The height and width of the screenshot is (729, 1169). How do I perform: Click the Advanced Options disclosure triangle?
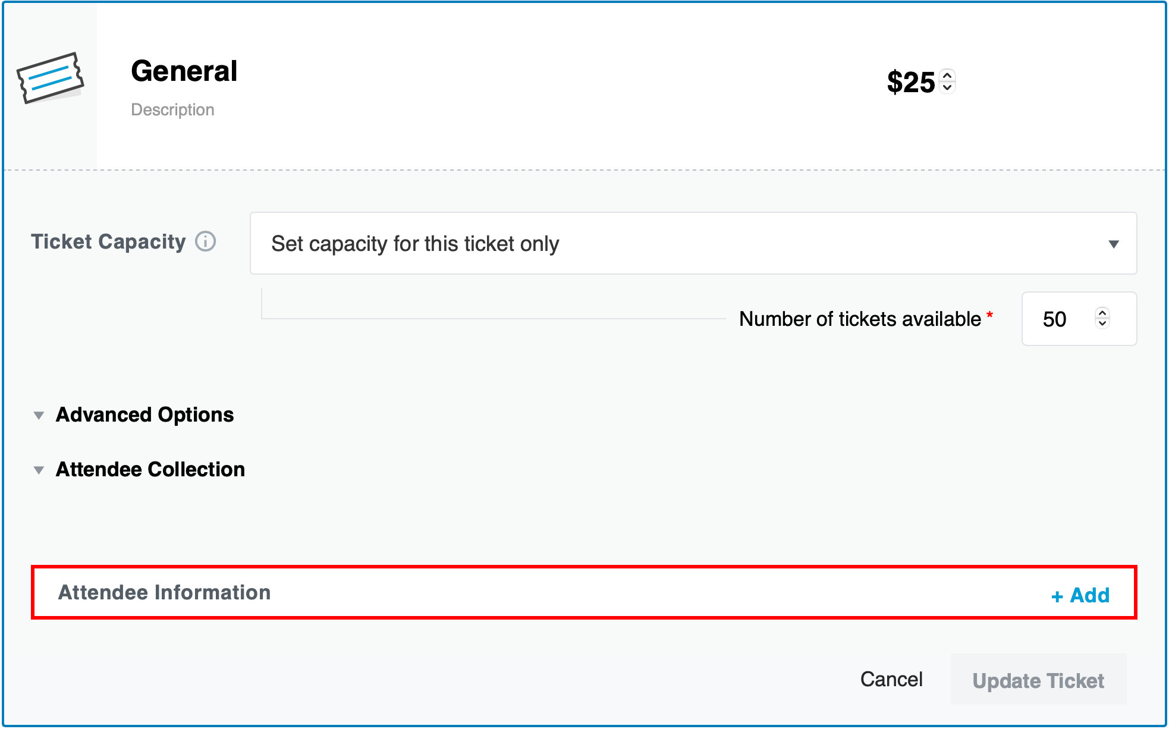point(38,415)
